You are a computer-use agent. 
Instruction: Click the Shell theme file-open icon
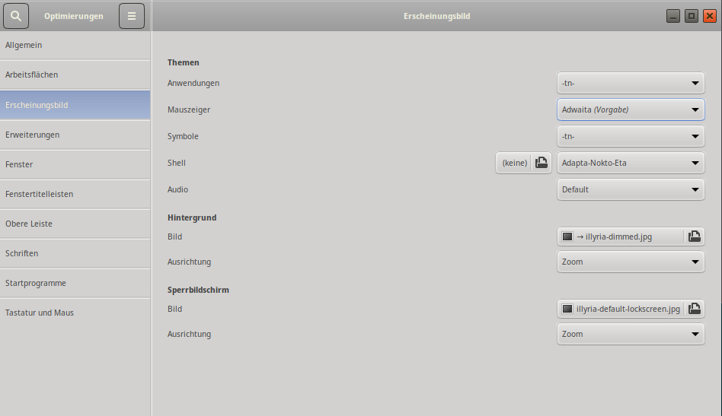tap(541, 163)
